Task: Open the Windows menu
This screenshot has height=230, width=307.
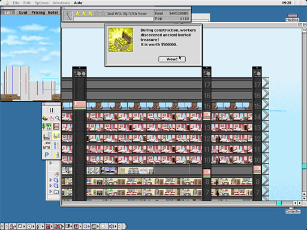Action: (x=61, y=3)
